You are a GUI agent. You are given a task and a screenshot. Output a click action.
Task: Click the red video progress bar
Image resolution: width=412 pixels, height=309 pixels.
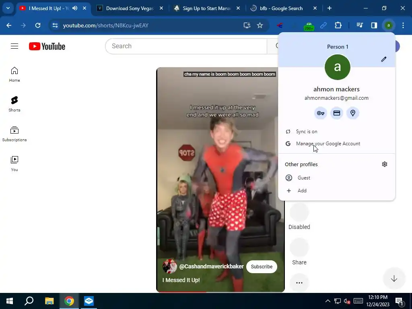(x=181, y=291)
